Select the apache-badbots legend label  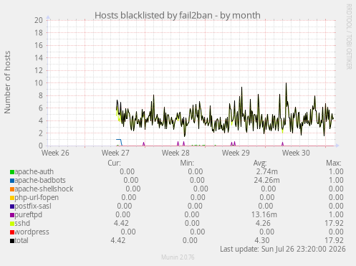40,180
